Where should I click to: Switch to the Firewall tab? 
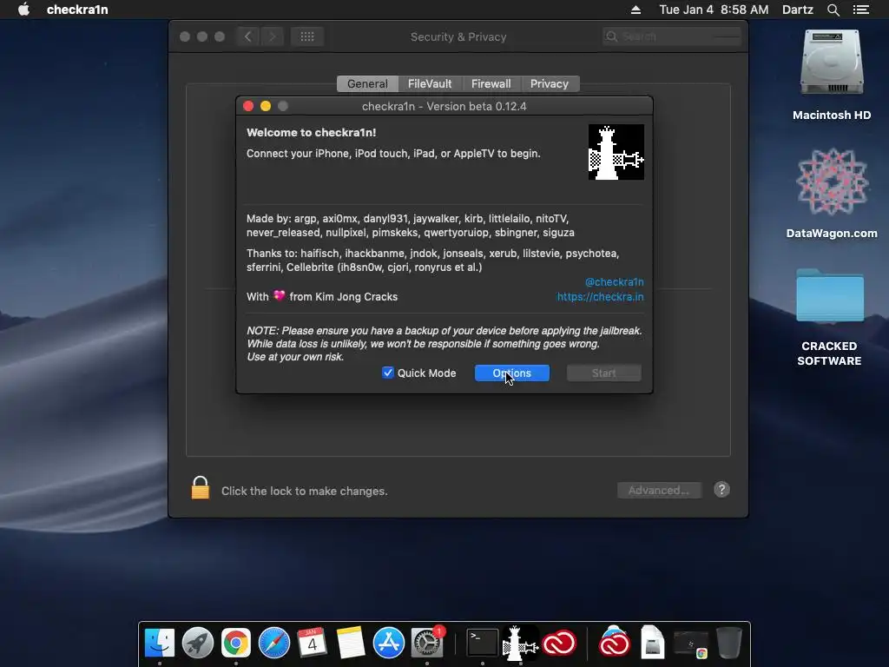point(491,83)
